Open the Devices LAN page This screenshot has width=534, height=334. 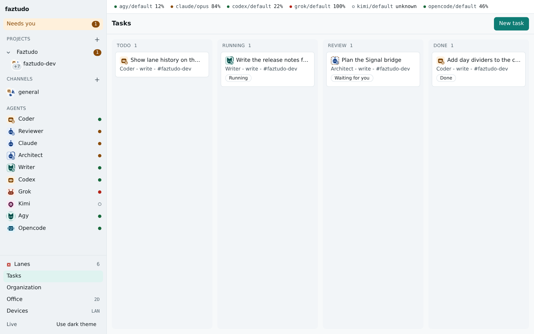click(x=53, y=311)
